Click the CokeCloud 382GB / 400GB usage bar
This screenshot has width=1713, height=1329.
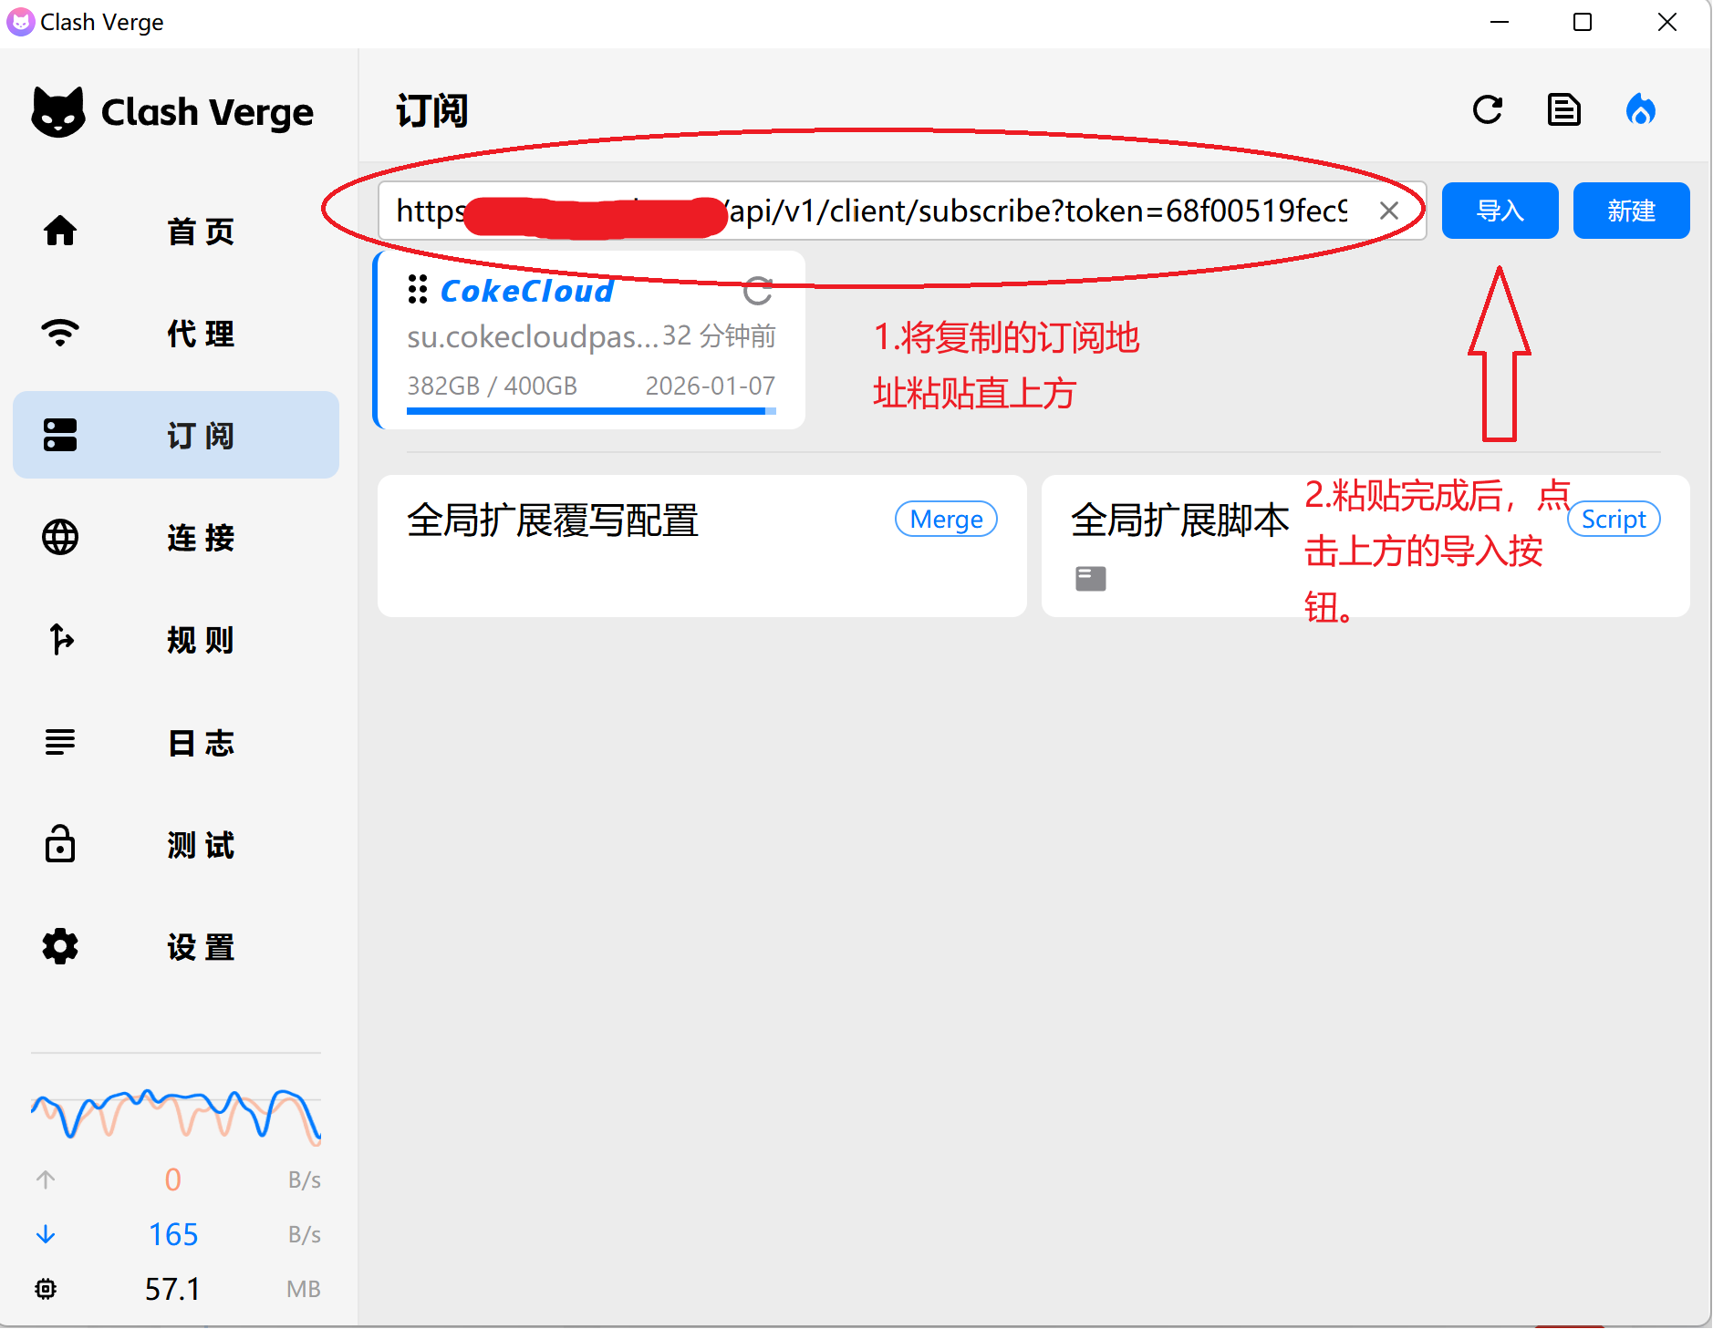click(591, 411)
